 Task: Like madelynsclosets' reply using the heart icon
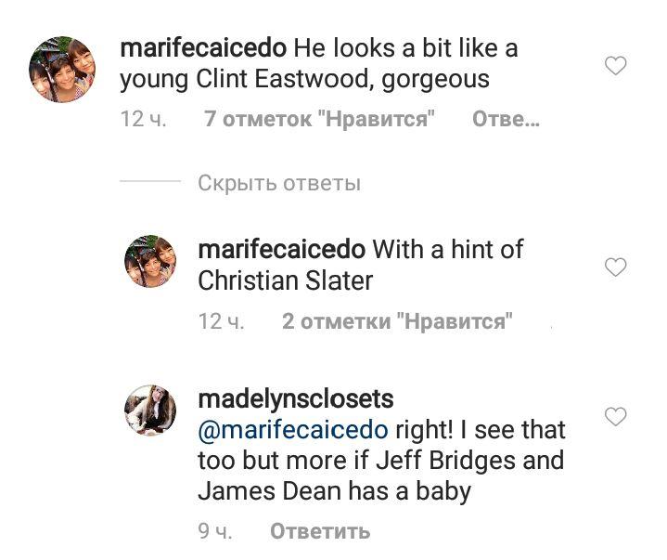[x=615, y=417]
